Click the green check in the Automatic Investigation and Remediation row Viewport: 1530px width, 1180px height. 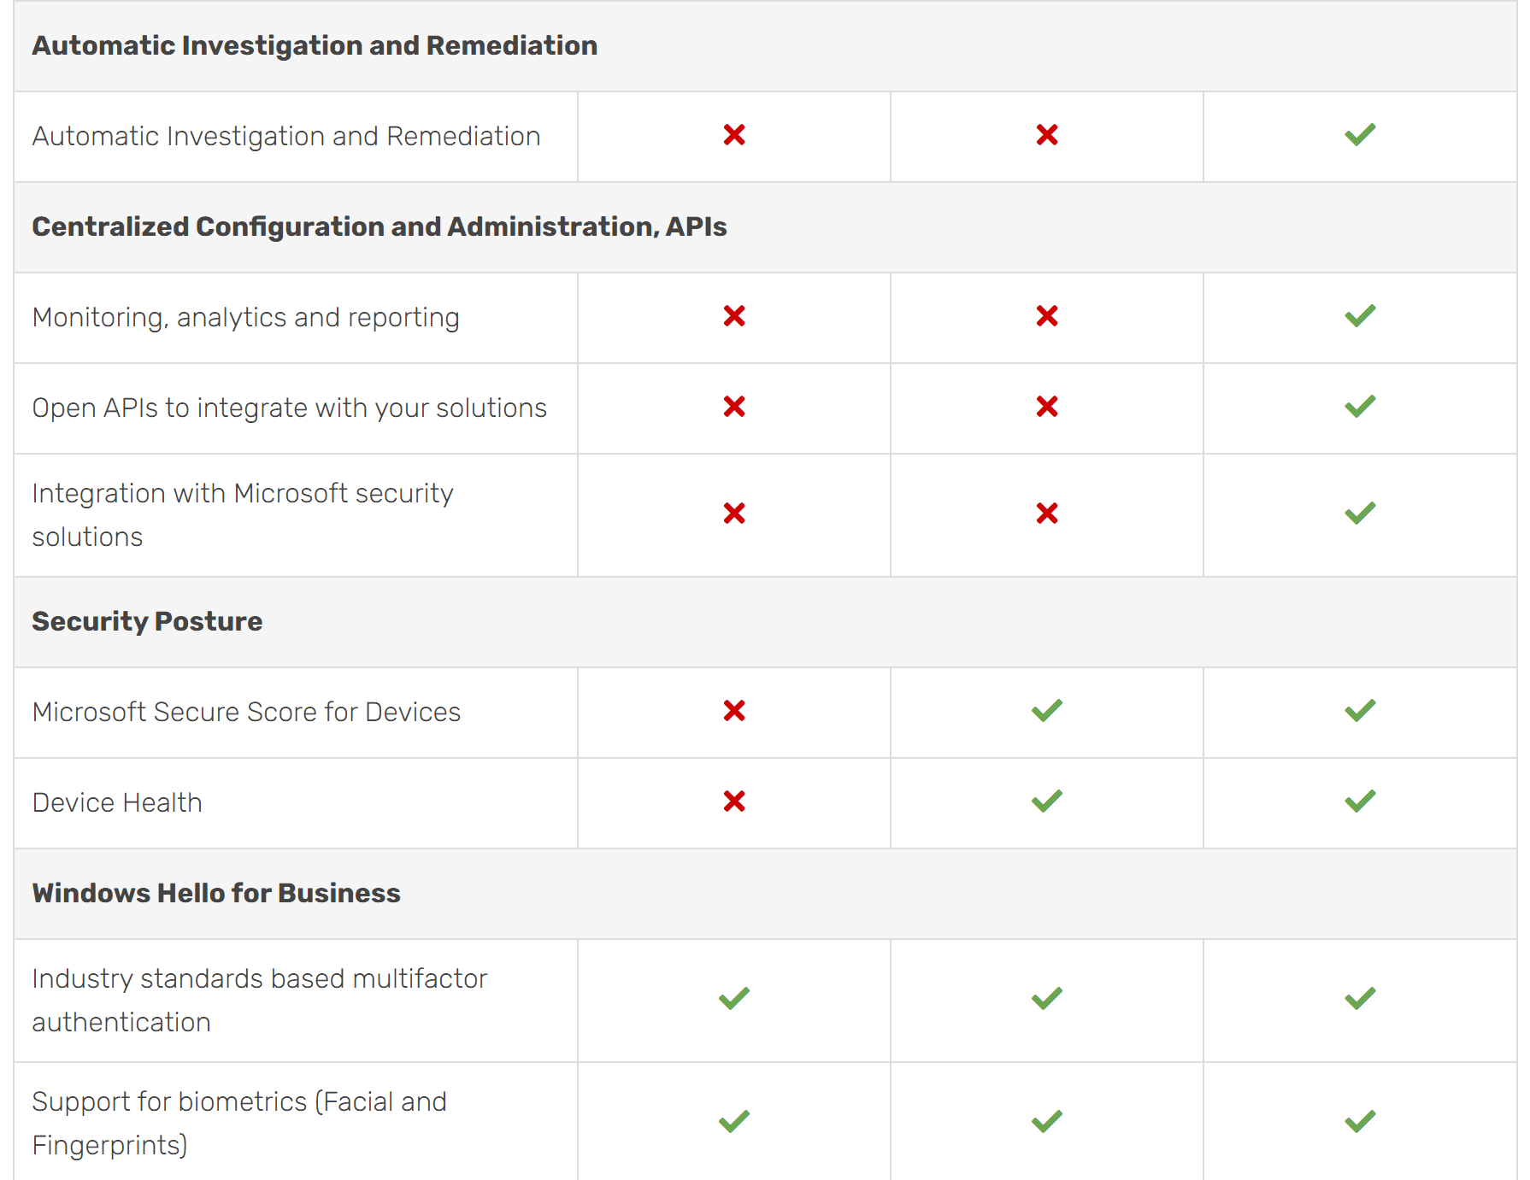coord(1359,135)
